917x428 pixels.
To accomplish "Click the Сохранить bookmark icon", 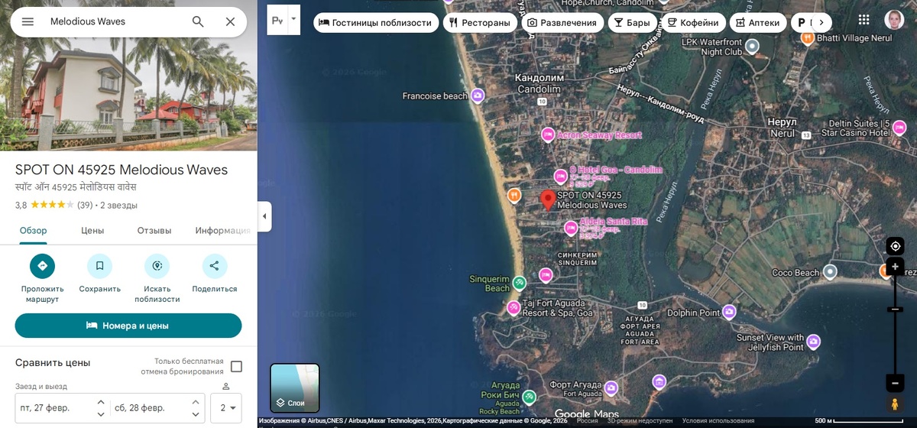I will (99, 266).
